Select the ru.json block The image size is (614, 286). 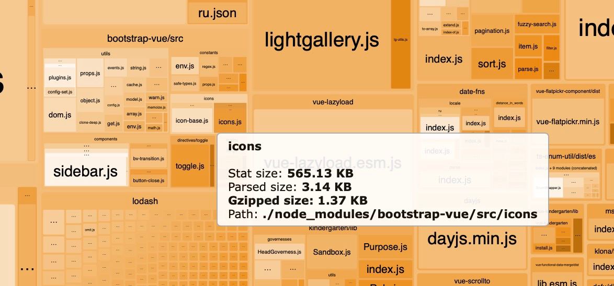coord(218,13)
